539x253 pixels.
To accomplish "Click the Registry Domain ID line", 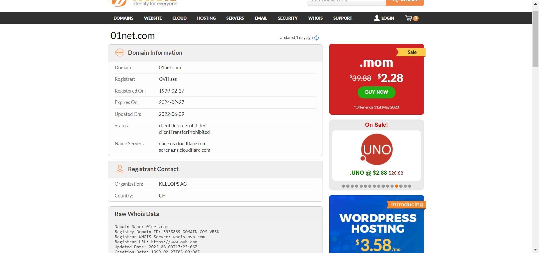I will click(x=167, y=232).
